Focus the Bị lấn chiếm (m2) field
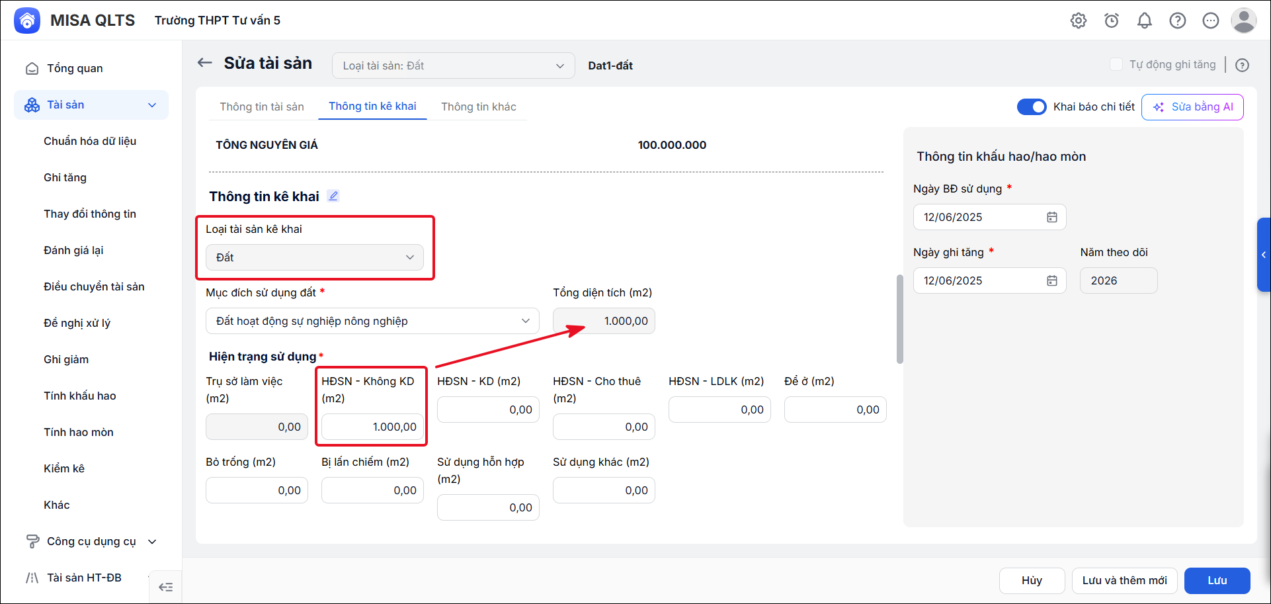This screenshot has width=1271, height=604. (x=372, y=490)
